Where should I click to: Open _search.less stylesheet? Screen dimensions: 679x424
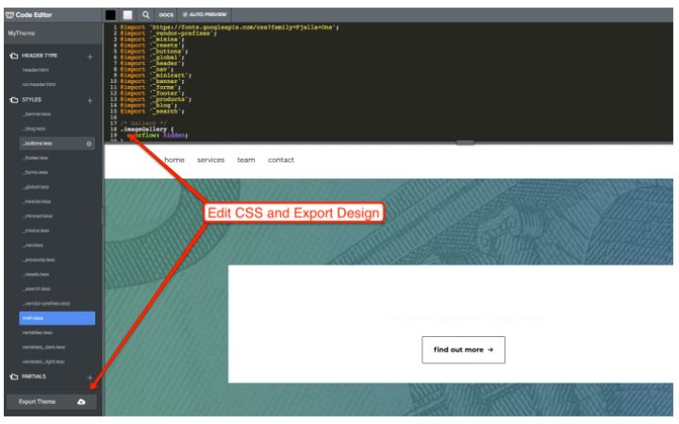[x=37, y=289]
